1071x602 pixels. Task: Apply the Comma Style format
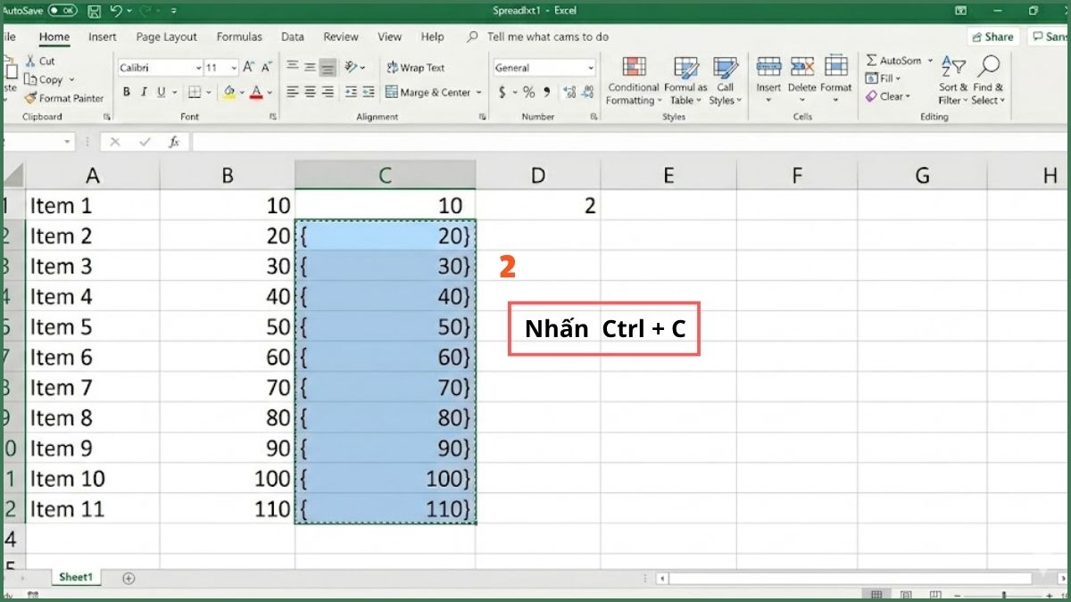point(547,92)
